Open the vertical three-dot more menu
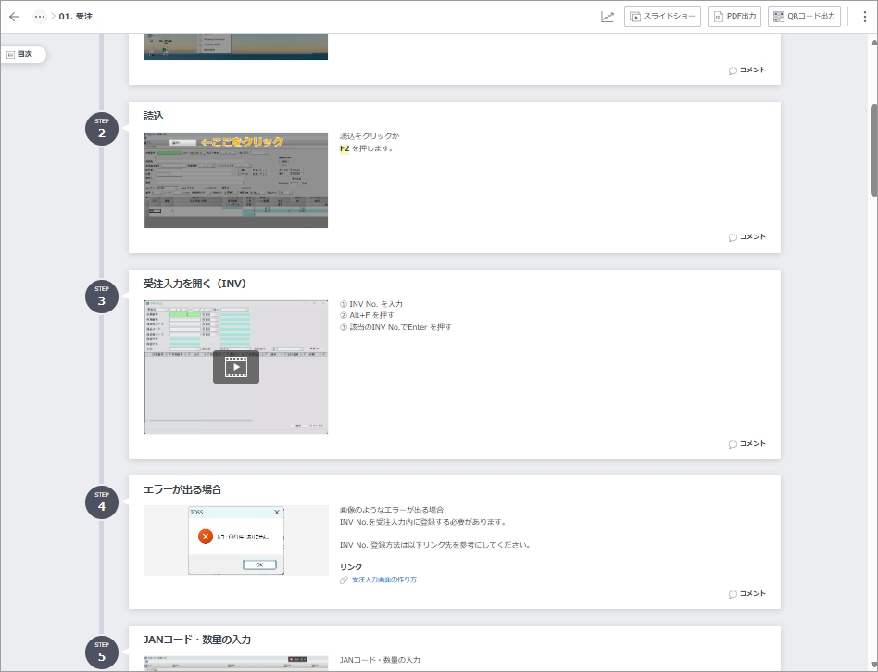The image size is (878, 672). pyautogui.click(x=864, y=17)
